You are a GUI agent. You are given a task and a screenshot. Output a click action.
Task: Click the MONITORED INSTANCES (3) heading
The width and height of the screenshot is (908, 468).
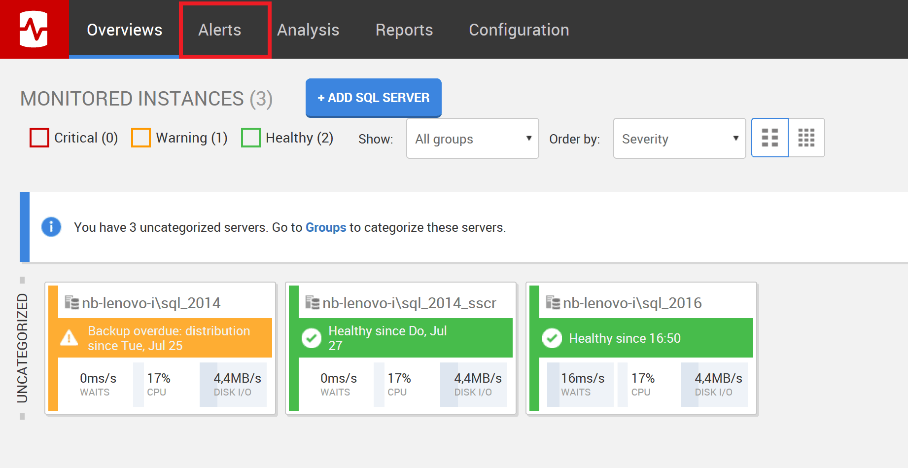point(146,99)
